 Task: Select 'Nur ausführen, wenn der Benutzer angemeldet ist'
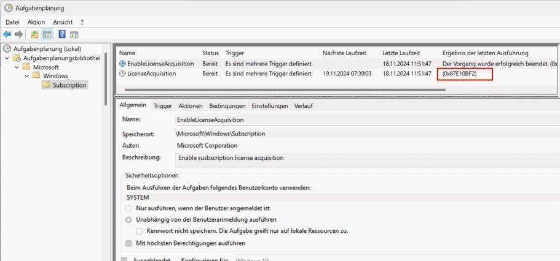pyautogui.click(x=128, y=208)
